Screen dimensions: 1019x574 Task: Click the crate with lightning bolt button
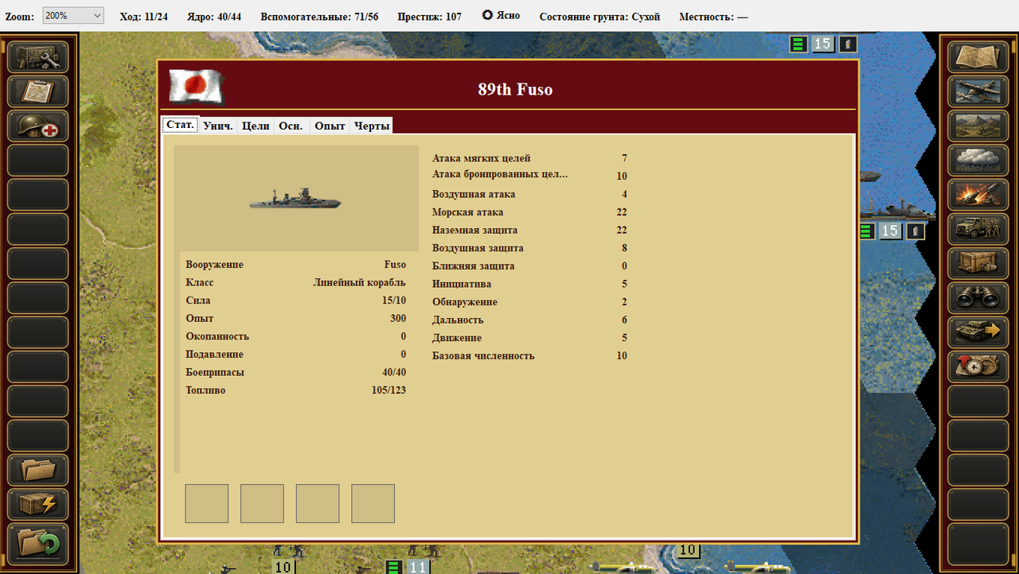pyautogui.click(x=38, y=504)
